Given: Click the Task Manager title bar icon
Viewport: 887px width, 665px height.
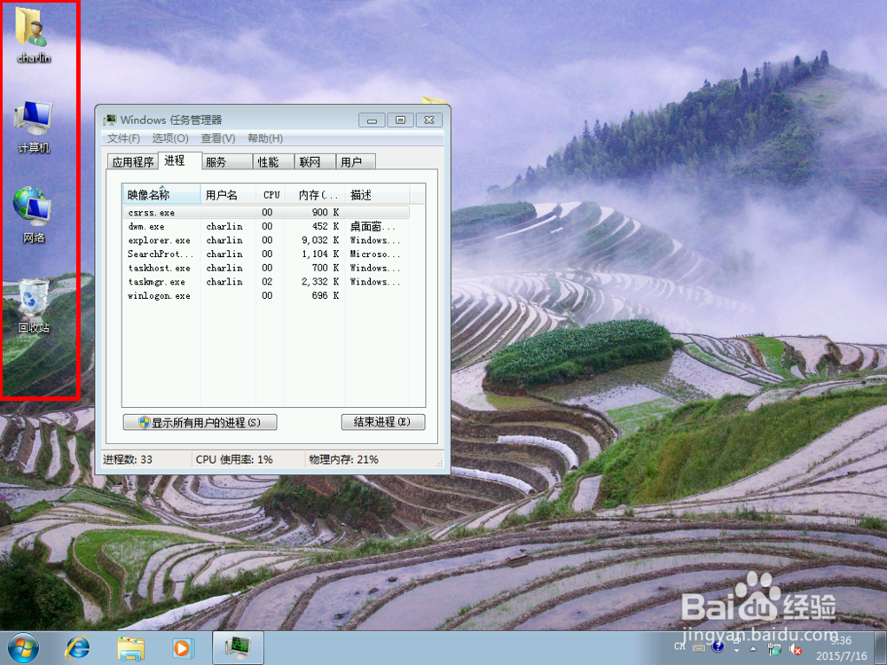Looking at the screenshot, I should tap(110, 120).
